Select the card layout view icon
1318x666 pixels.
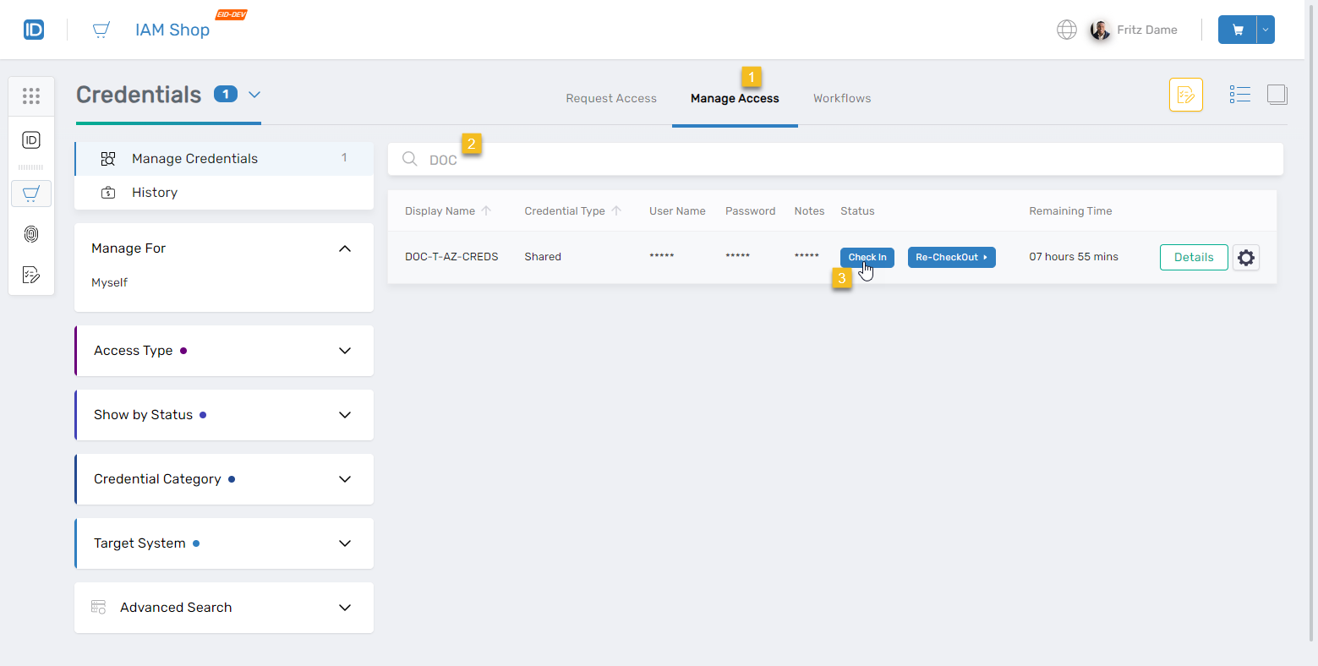click(1277, 95)
